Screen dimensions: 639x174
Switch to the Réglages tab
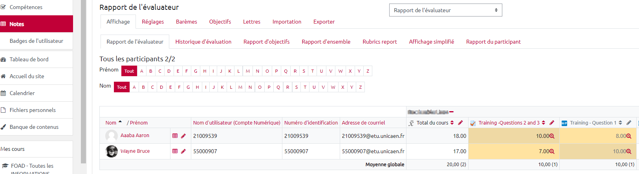pyautogui.click(x=153, y=22)
